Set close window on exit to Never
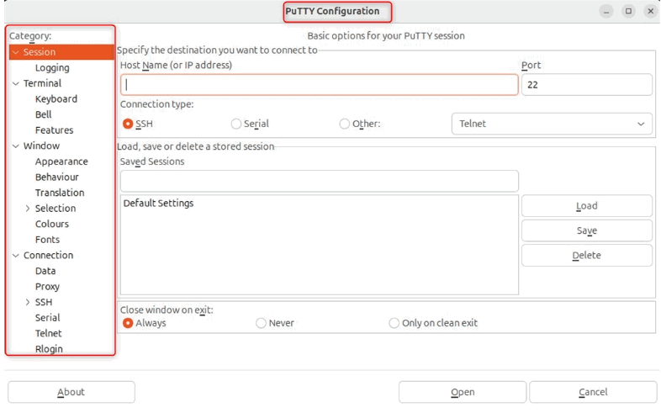 [261, 323]
